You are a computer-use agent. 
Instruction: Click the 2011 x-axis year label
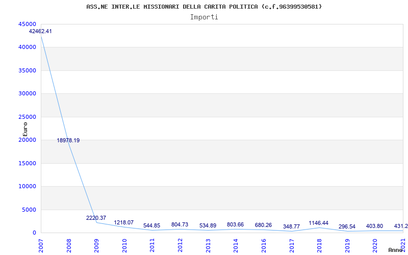pos(152,245)
